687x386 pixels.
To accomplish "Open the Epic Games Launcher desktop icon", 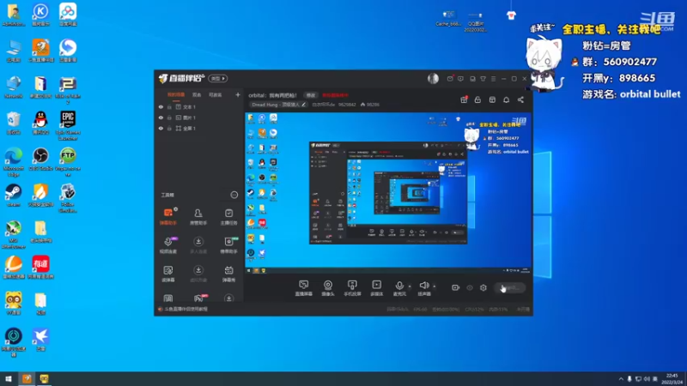I will [x=68, y=125].
